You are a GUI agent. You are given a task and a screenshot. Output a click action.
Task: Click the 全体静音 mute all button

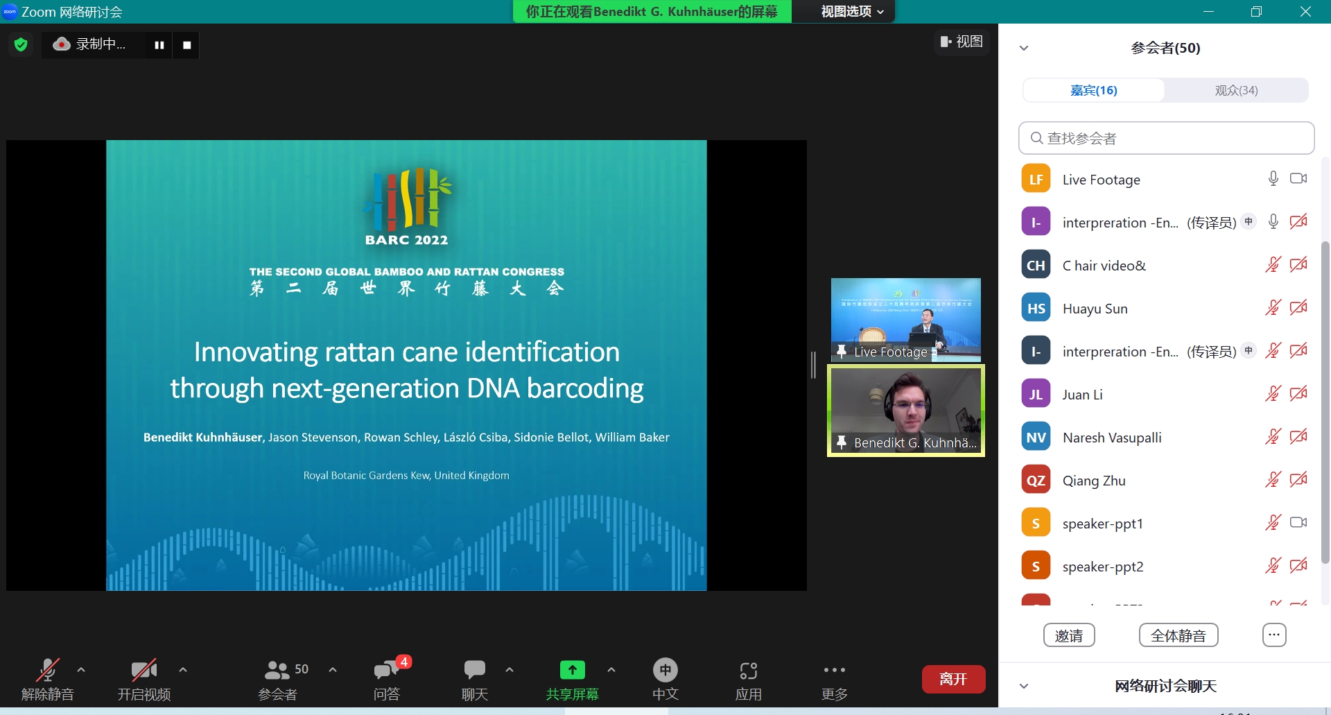[1178, 635]
